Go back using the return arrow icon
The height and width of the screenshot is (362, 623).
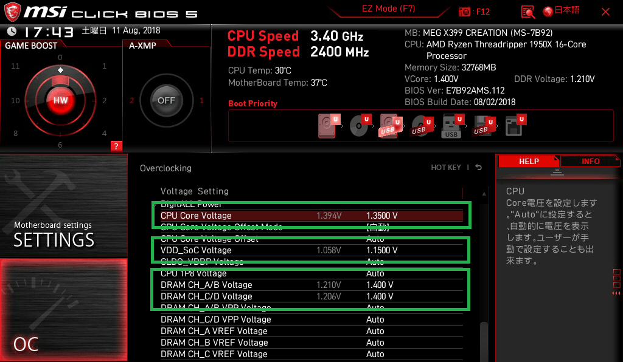pos(479,167)
